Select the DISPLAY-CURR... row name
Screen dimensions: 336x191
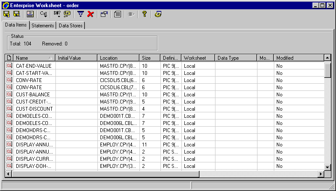[x=34, y=159]
